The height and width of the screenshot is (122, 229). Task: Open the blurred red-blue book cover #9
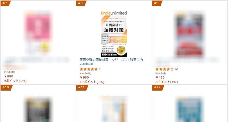click(189, 34)
